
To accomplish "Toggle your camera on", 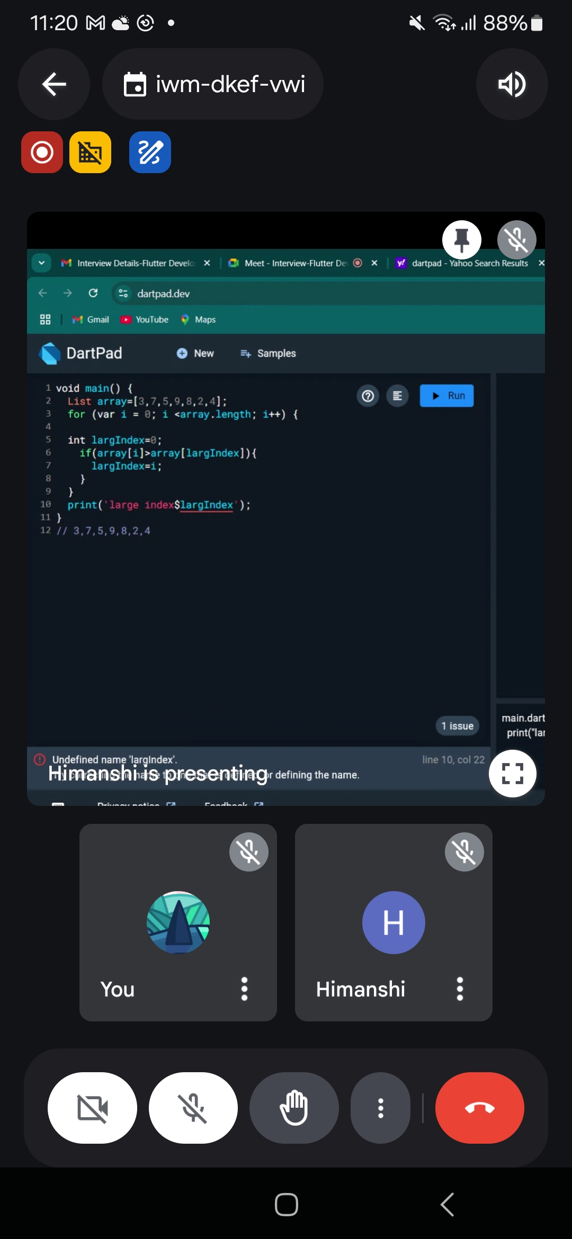I will (x=92, y=1108).
